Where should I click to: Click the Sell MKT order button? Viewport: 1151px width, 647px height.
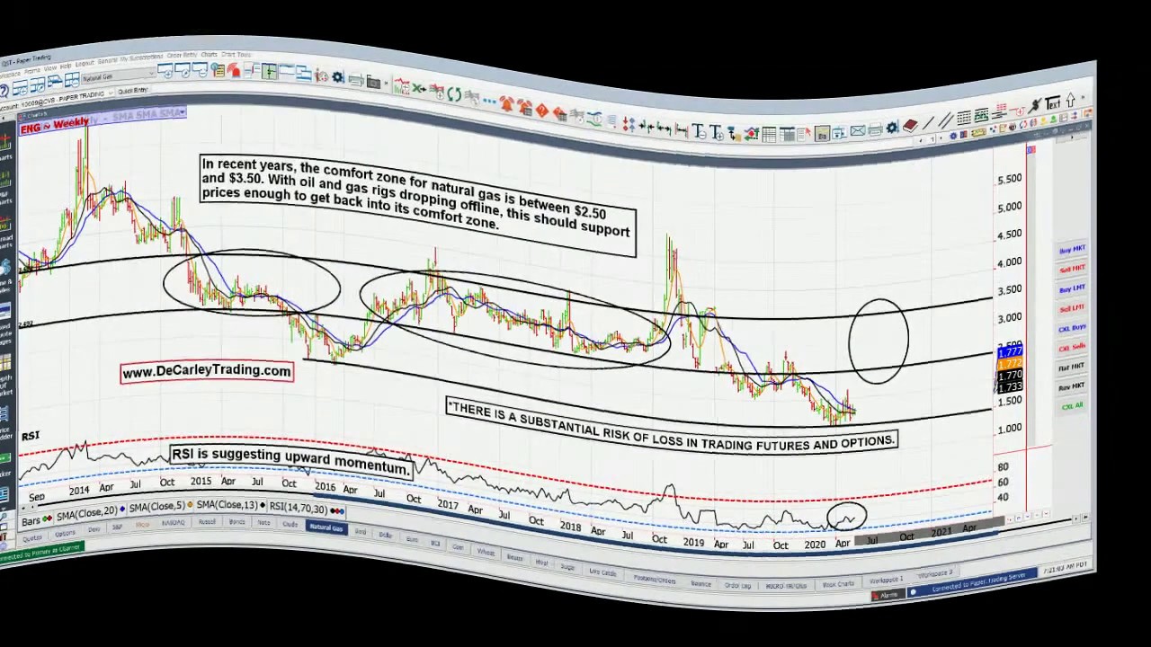(1072, 269)
